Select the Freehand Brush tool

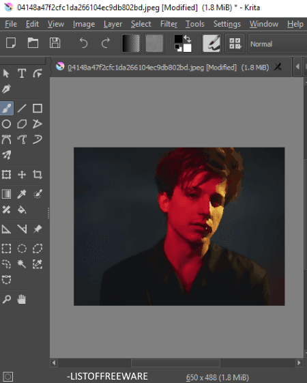point(7,108)
